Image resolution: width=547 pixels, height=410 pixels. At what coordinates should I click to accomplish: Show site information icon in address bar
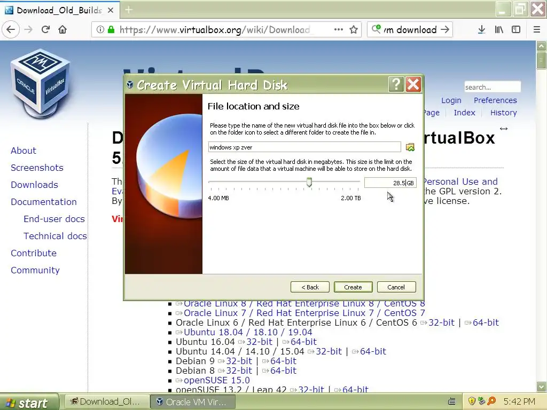[x=100, y=30]
